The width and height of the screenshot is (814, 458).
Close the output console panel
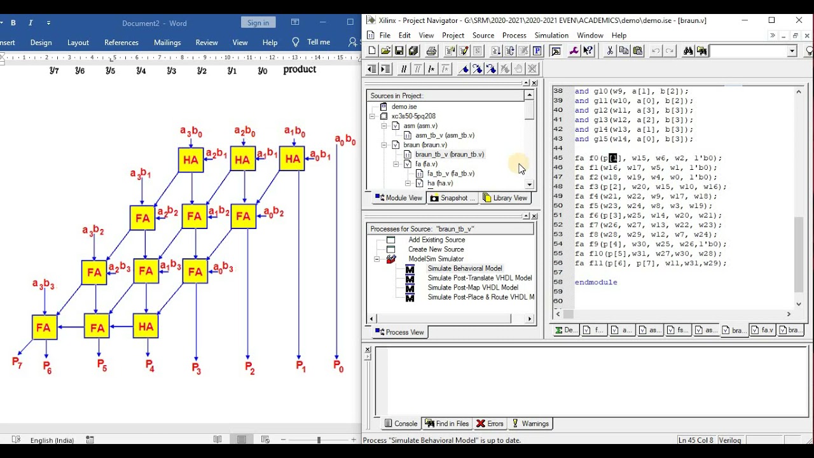(367, 349)
